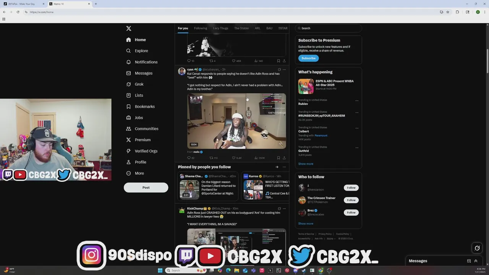Open the More menu in sidebar
This screenshot has height=275, width=489.
click(135, 173)
